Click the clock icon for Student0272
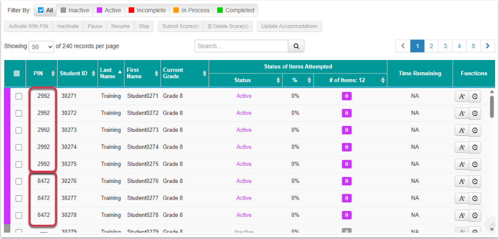499x239 pixels. pos(475,113)
